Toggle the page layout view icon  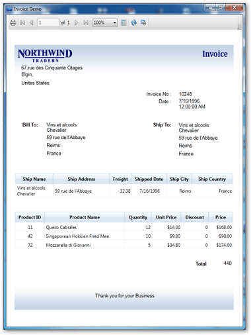124,23
